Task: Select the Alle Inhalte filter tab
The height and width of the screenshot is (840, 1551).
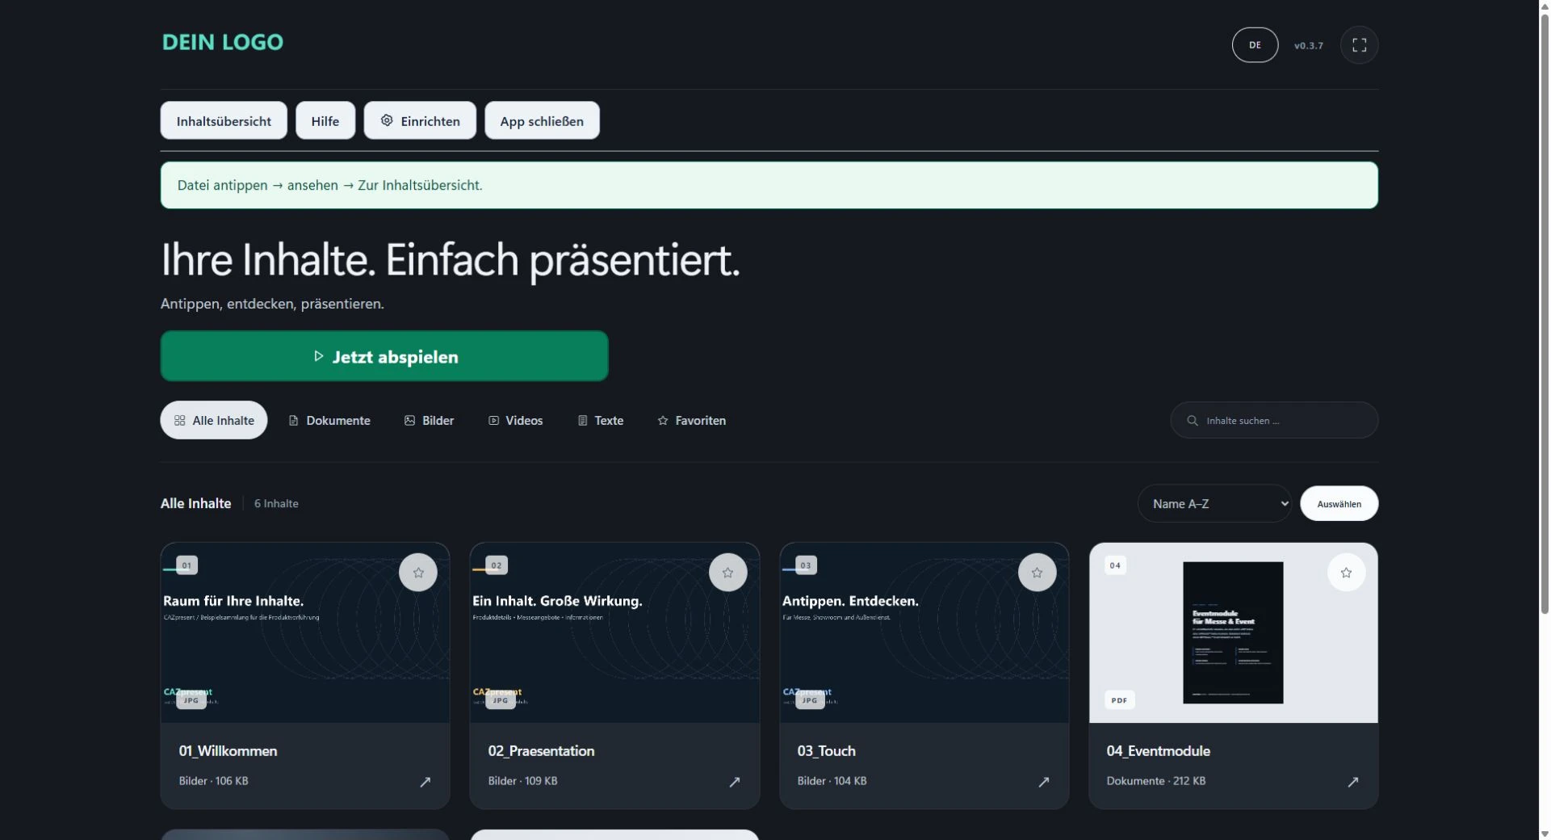Action: pyautogui.click(x=214, y=421)
